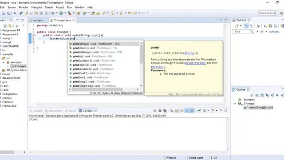Click the All filter in Task List
Screen dimensions: 284x160
(261, 32)
